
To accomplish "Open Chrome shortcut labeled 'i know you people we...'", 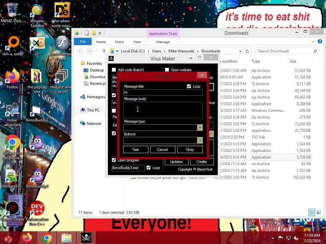I will pos(12,147).
